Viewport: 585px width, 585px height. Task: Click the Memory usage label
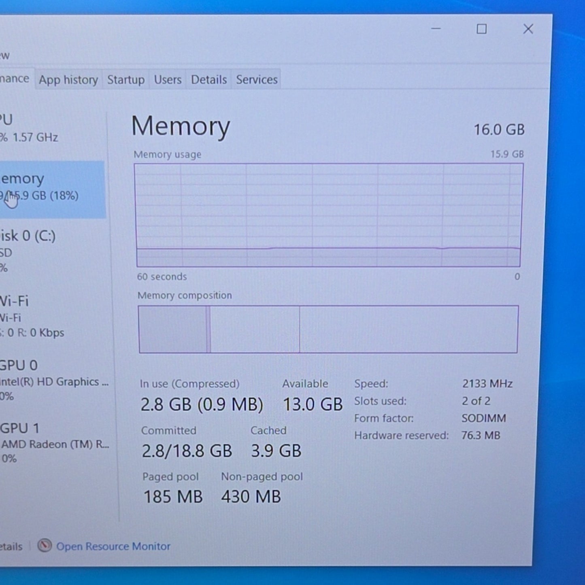[167, 155]
